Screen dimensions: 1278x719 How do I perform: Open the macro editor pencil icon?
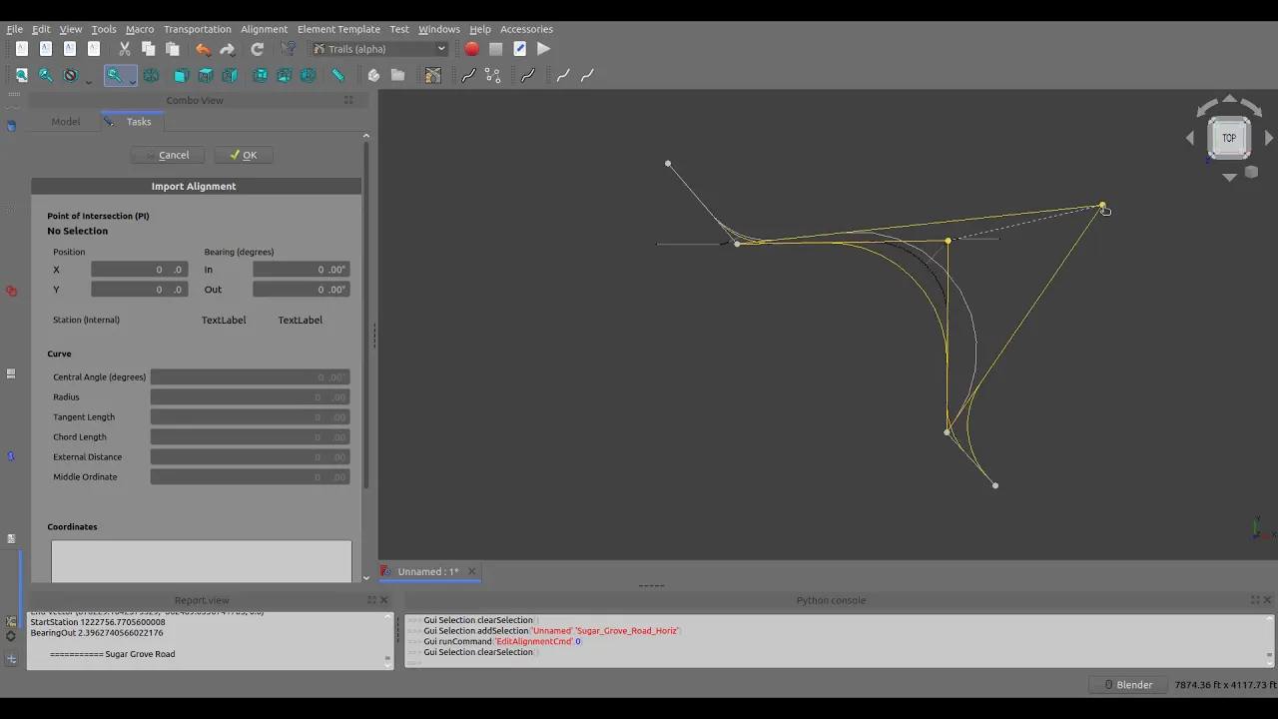519,49
